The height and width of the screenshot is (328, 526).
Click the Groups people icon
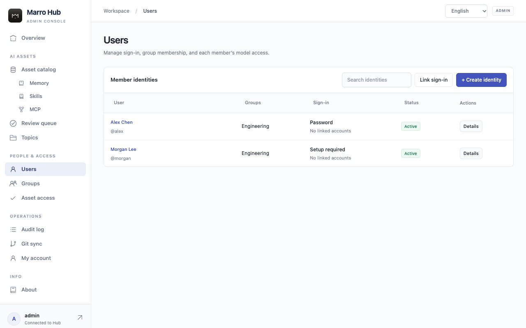pyautogui.click(x=13, y=184)
